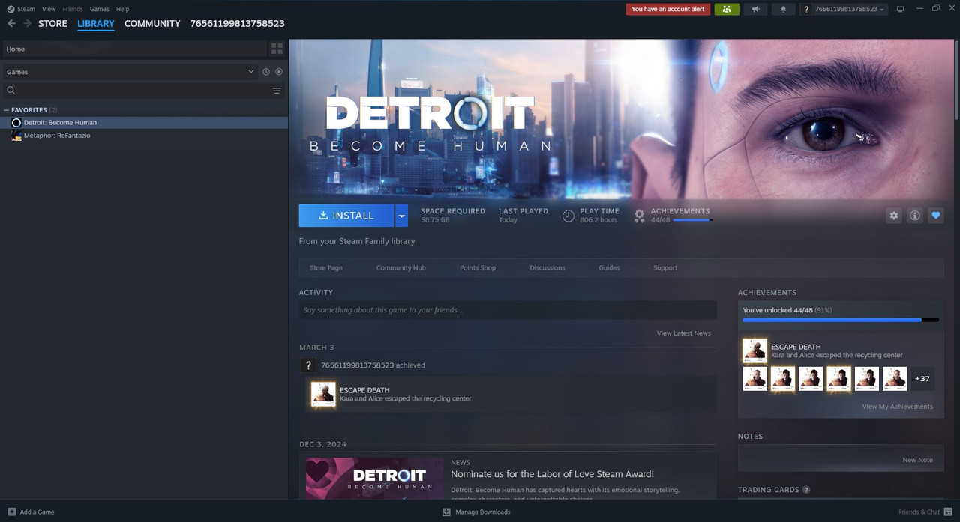Click the blue INSTALL button
This screenshot has width=960, height=522.
(x=346, y=216)
